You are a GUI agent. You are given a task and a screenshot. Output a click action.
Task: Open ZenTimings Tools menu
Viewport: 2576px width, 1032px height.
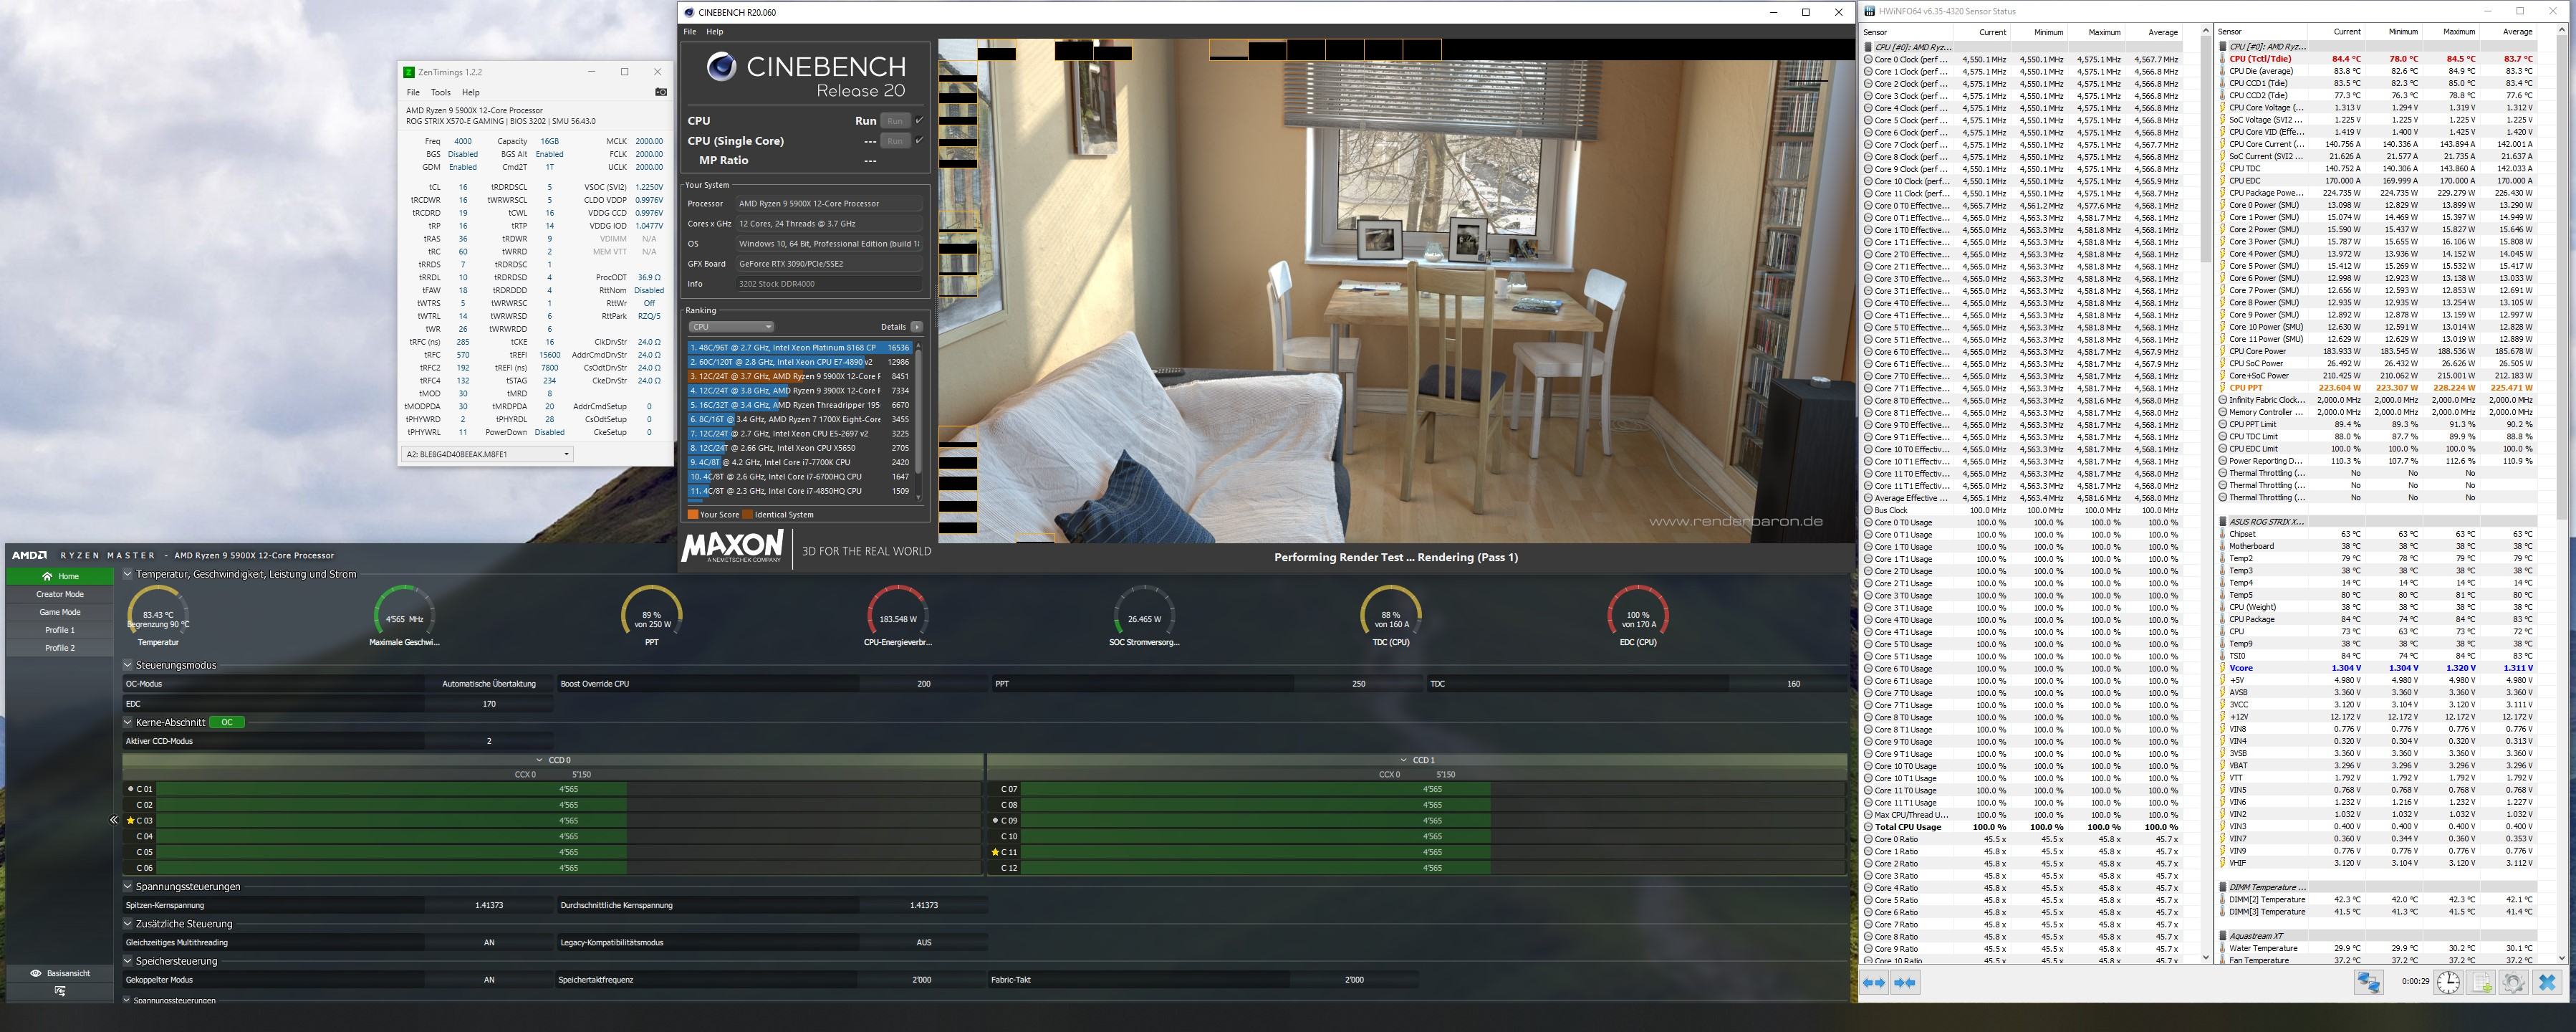440,92
